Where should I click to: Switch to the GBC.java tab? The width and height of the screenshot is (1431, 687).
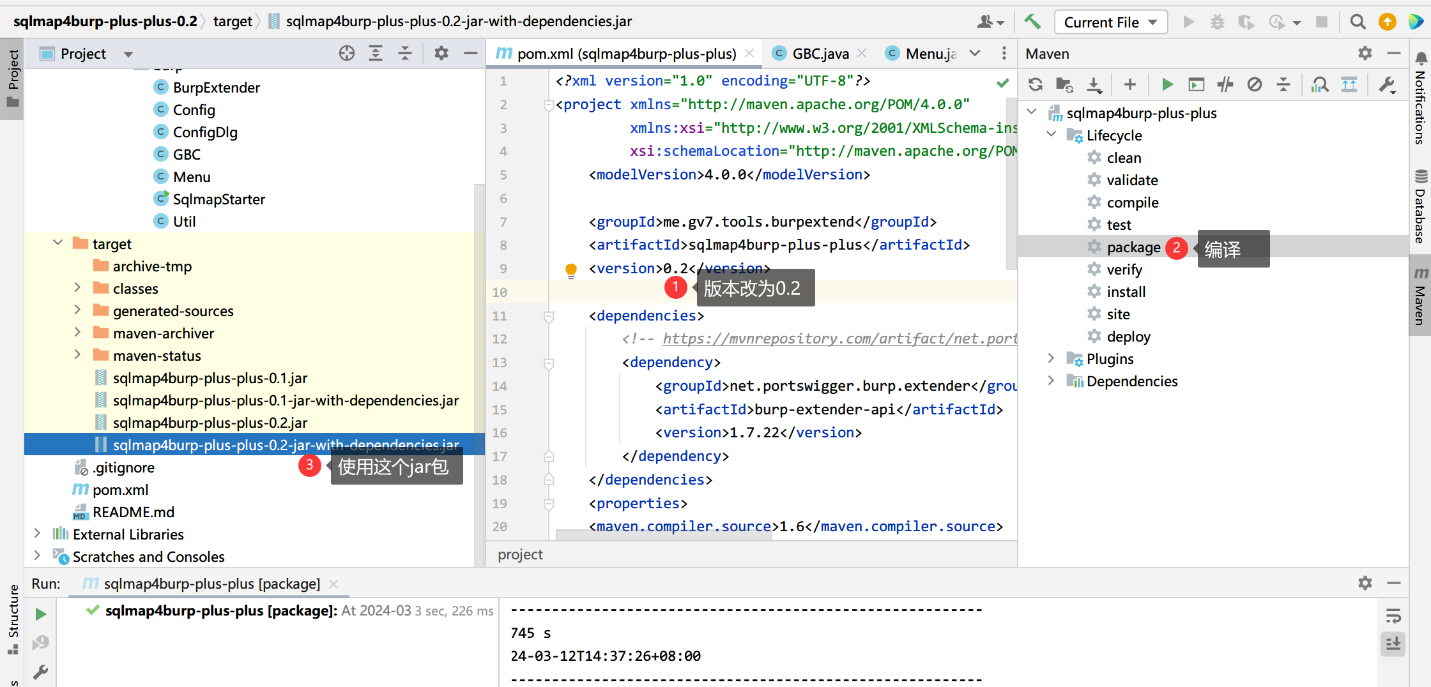click(x=819, y=54)
